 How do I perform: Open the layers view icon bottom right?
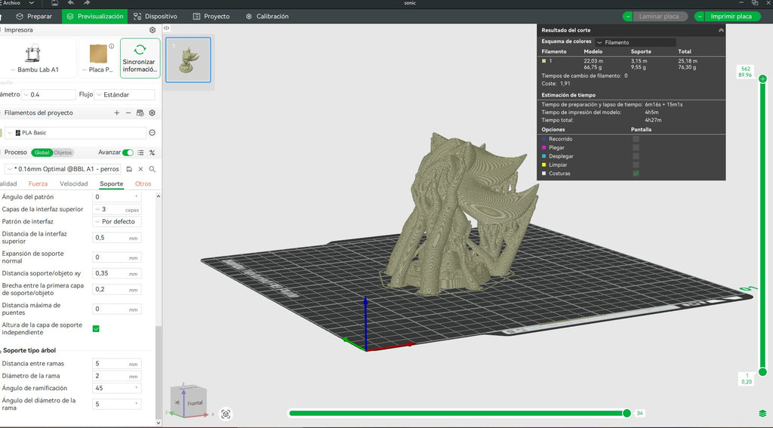(x=762, y=414)
